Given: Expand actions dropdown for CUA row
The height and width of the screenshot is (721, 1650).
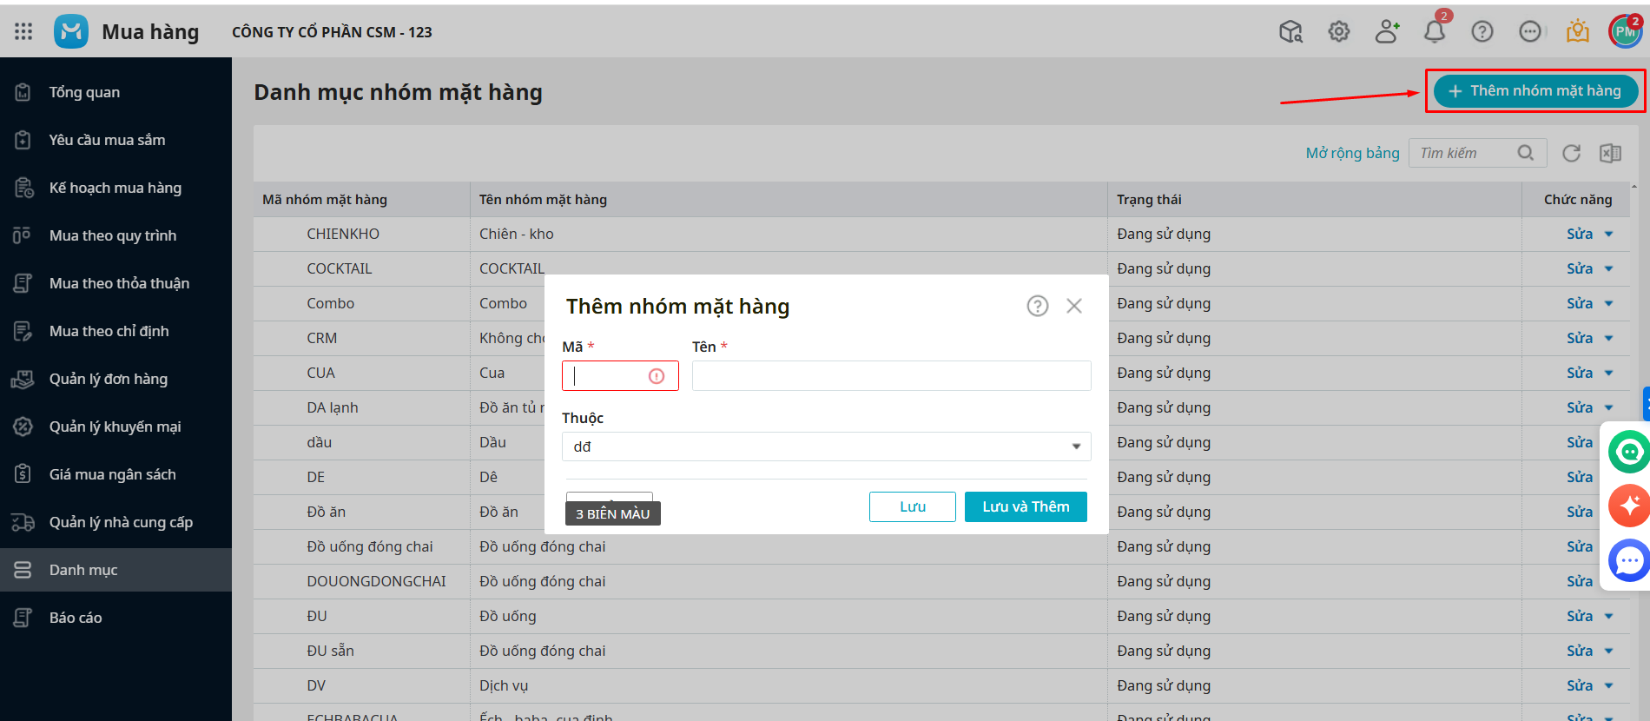Looking at the screenshot, I should 1608,373.
